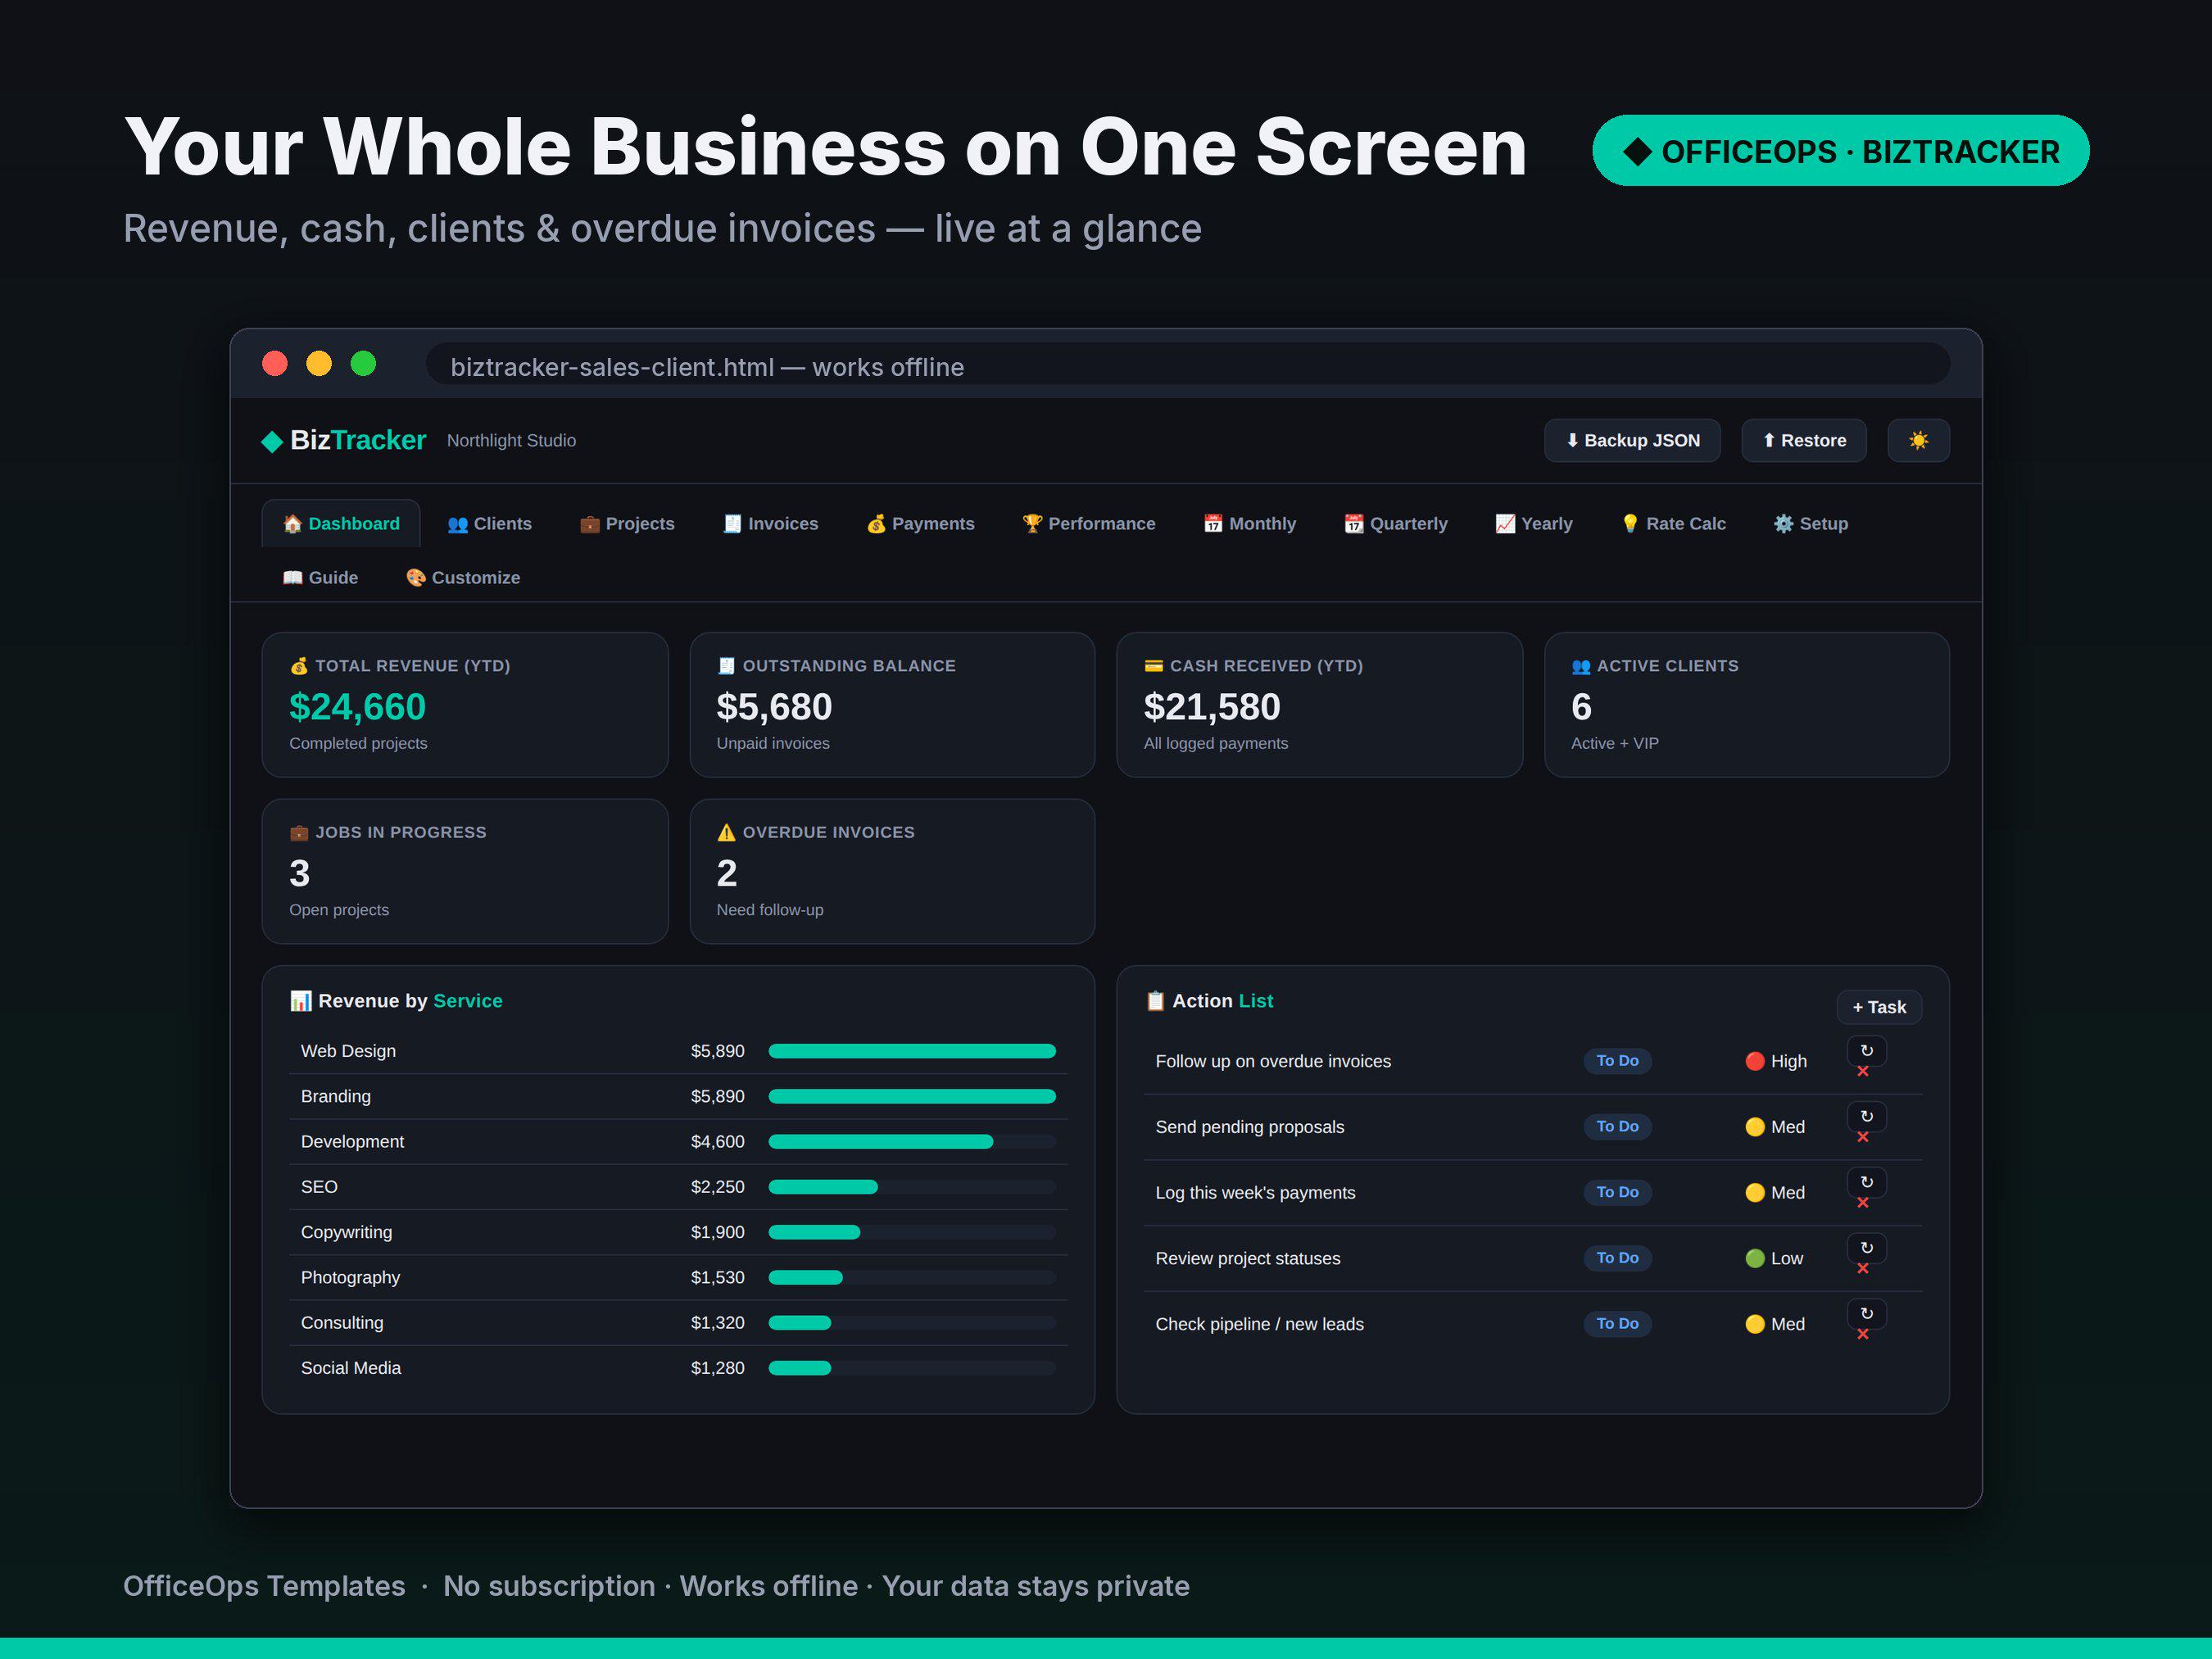This screenshot has height=1659, width=2212.
Task: Click the address bar showing biztracker-sales-client.html
Action: (x=1187, y=364)
